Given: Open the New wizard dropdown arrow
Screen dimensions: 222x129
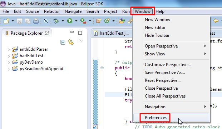Looking at the screenshot, I should (x=13, y=21).
